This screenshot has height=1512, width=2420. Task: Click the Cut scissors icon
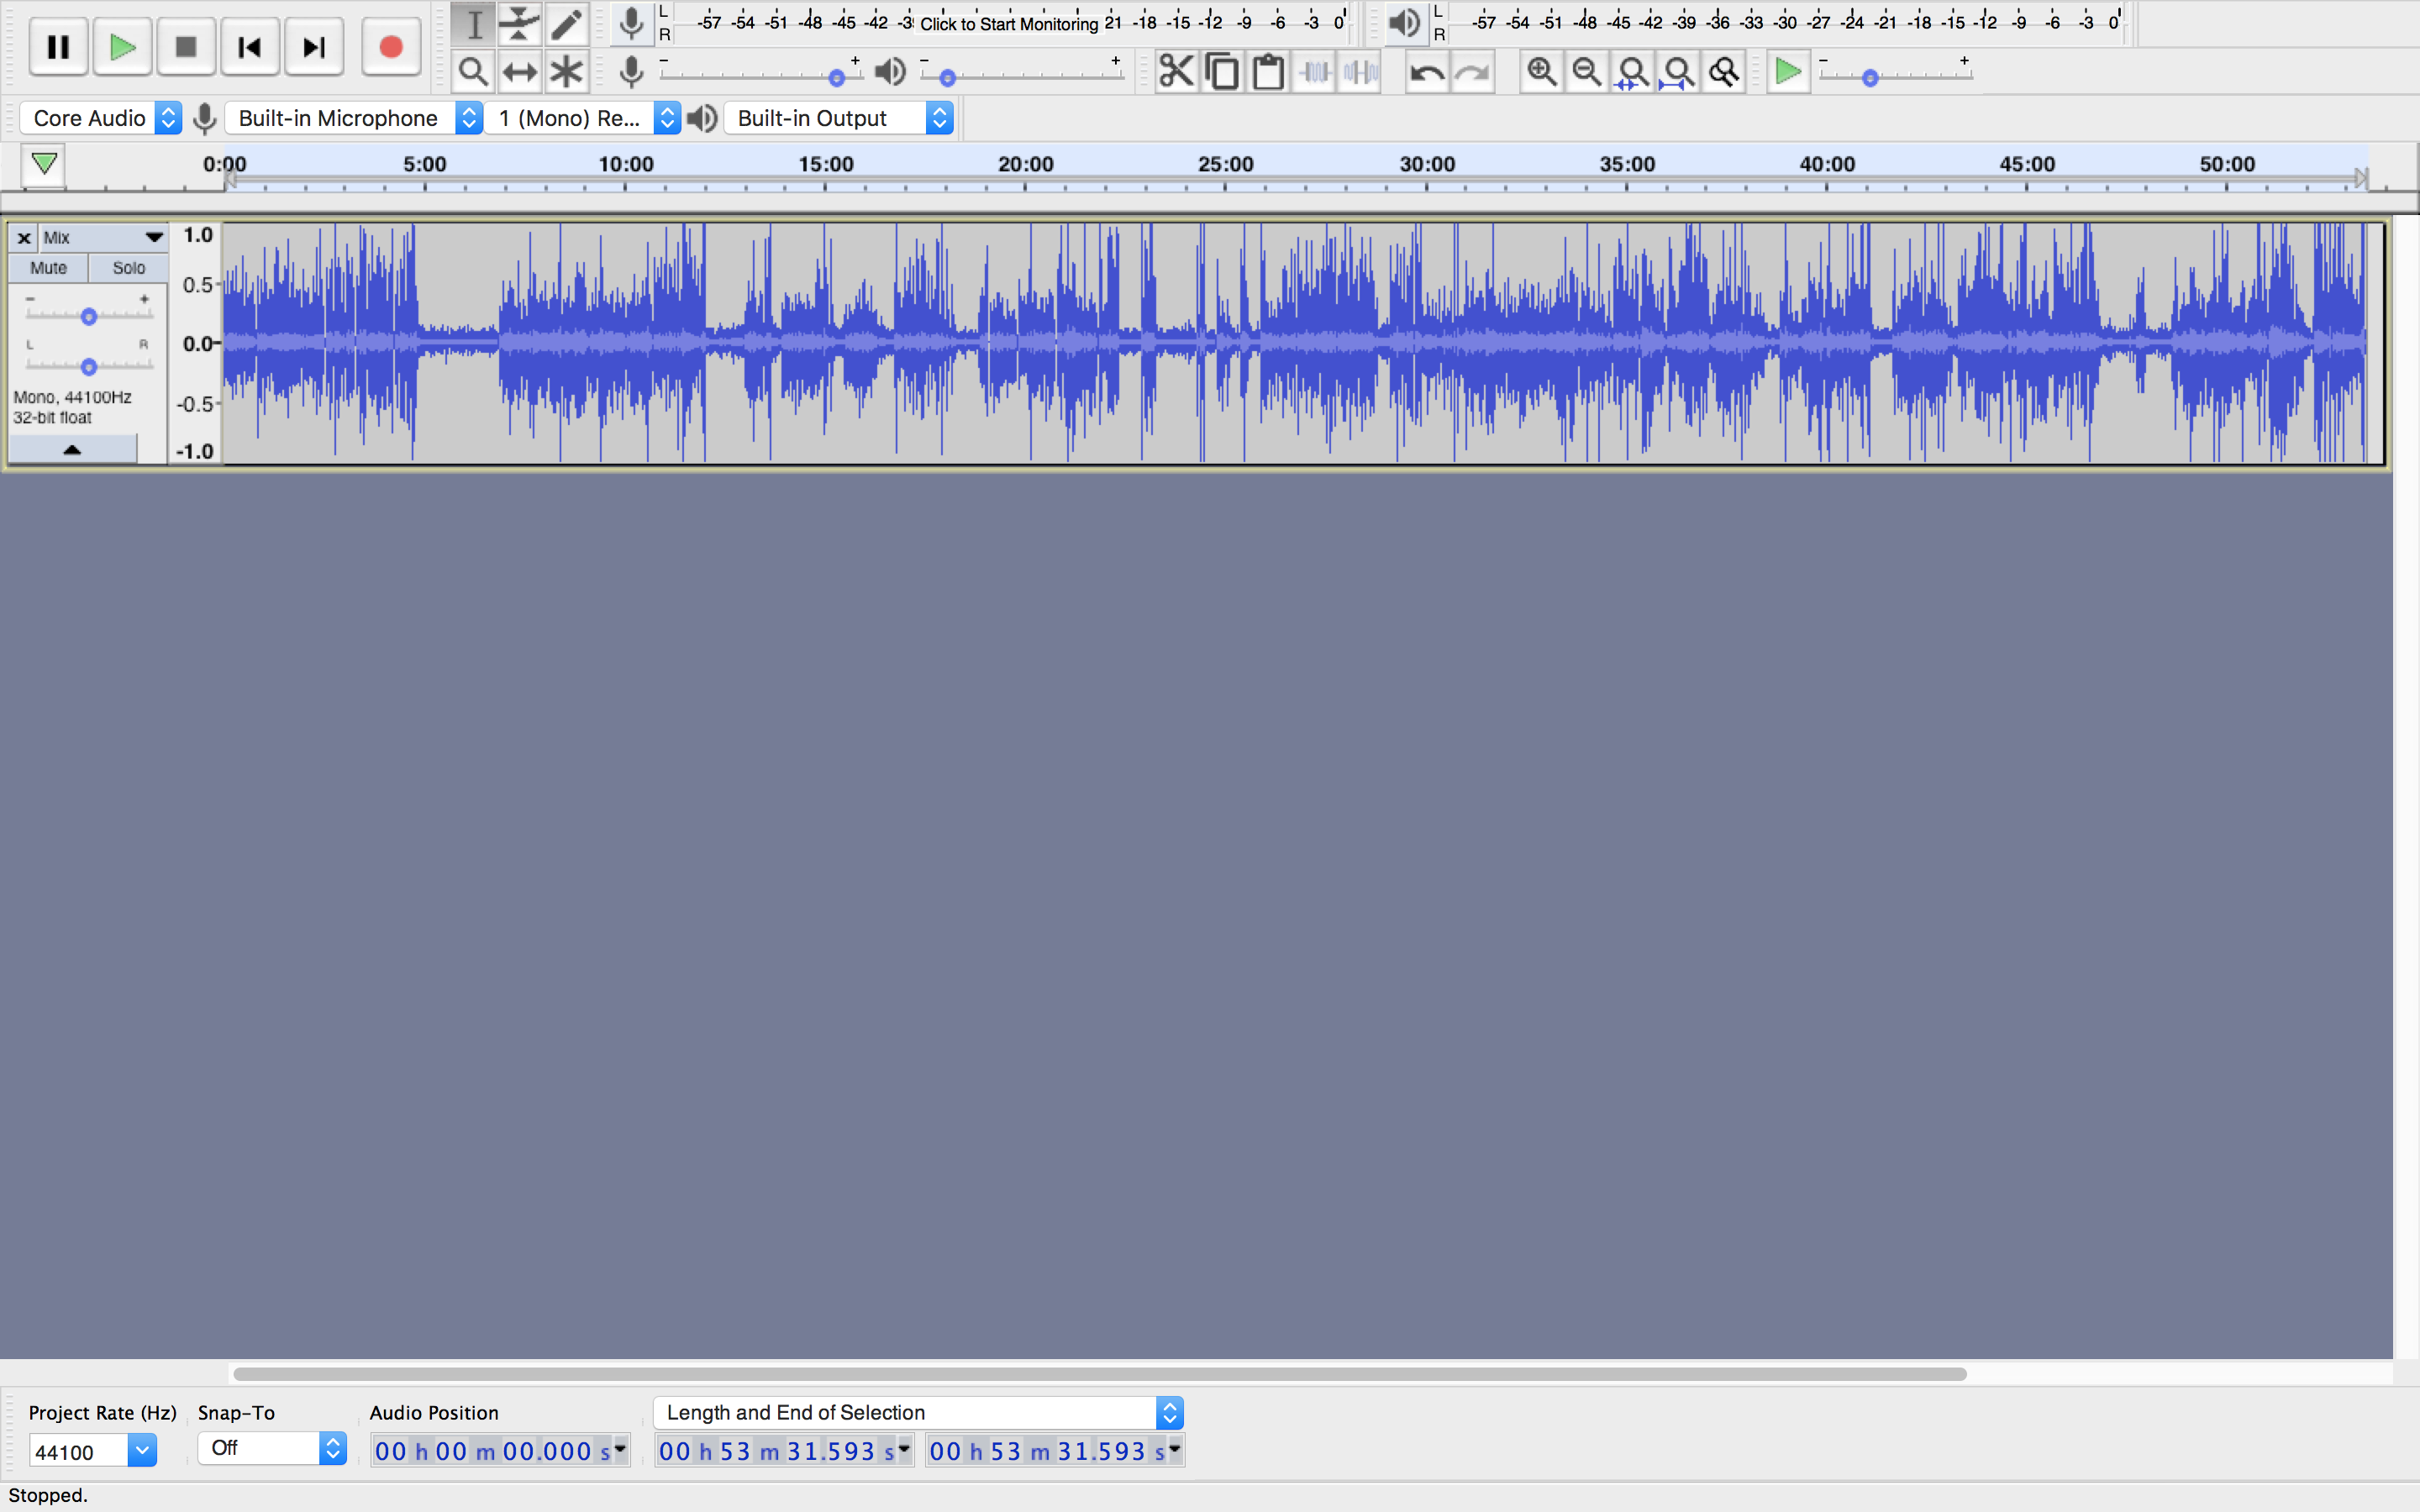pos(1176,72)
